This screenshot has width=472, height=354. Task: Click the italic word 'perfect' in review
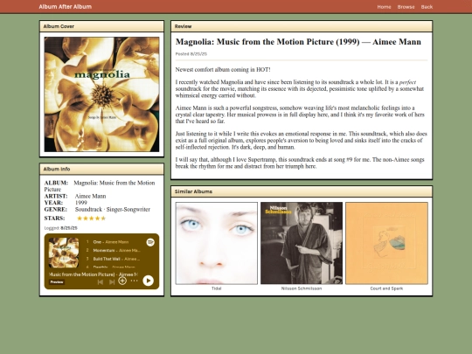coord(407,82)
